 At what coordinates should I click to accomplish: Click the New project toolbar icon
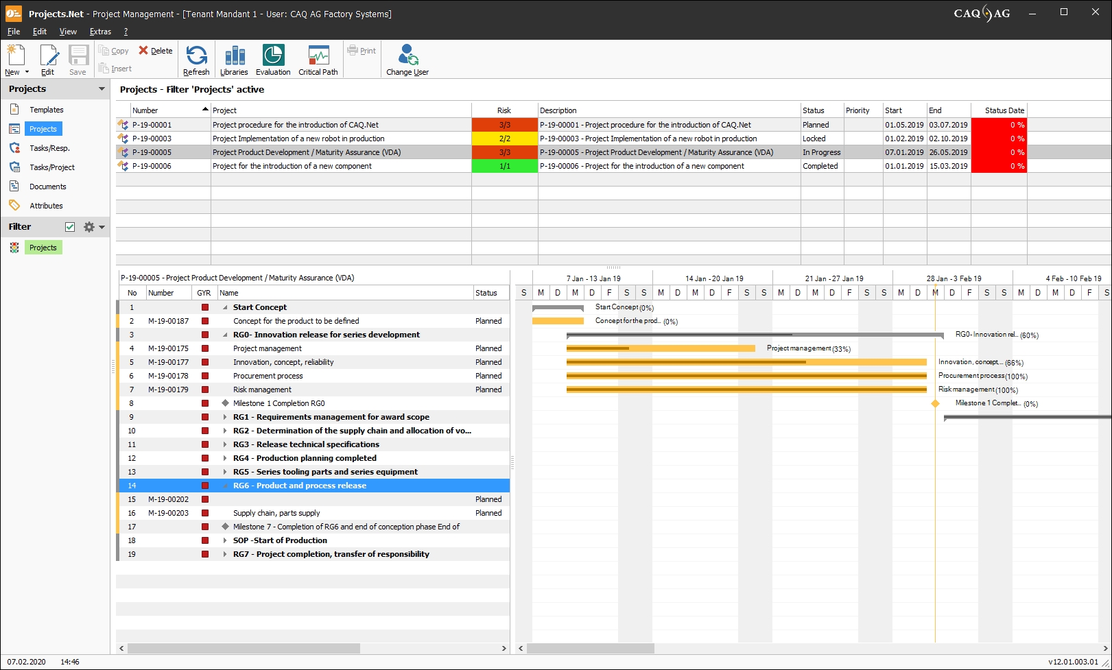tap(15, 55)
